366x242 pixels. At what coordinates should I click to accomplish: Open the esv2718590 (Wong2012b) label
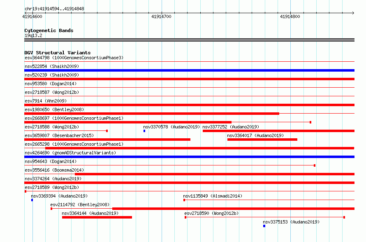pyautogui.click(x=211, y=213)
